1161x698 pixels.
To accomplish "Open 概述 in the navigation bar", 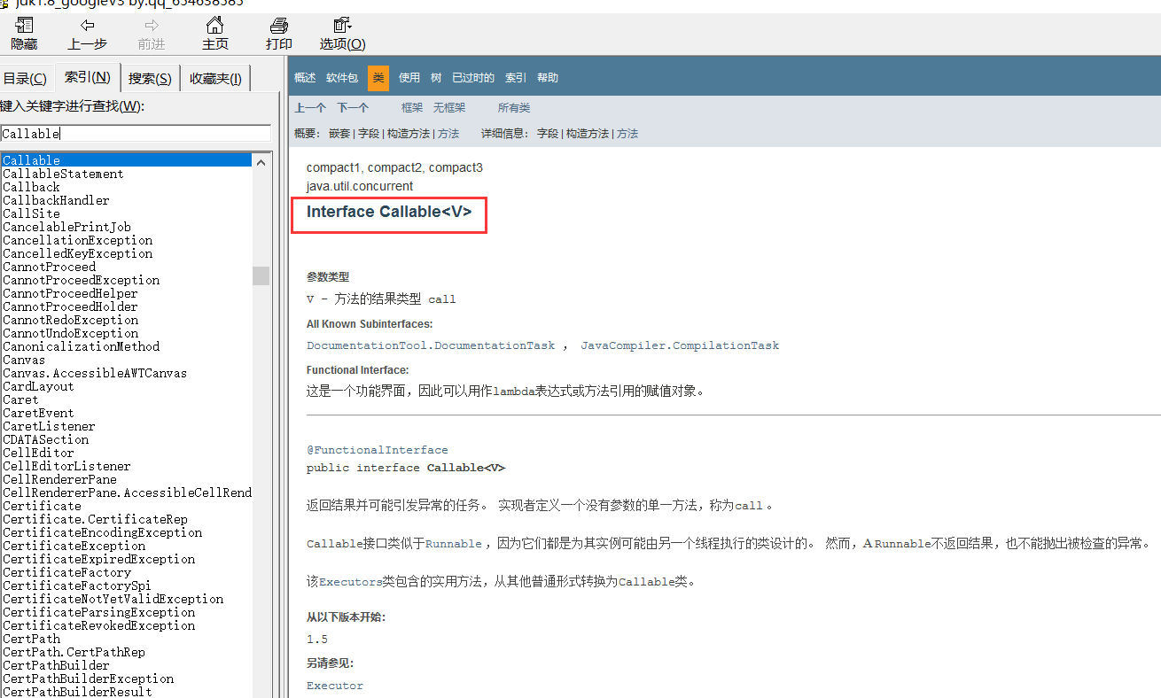I will click(305, 78).
